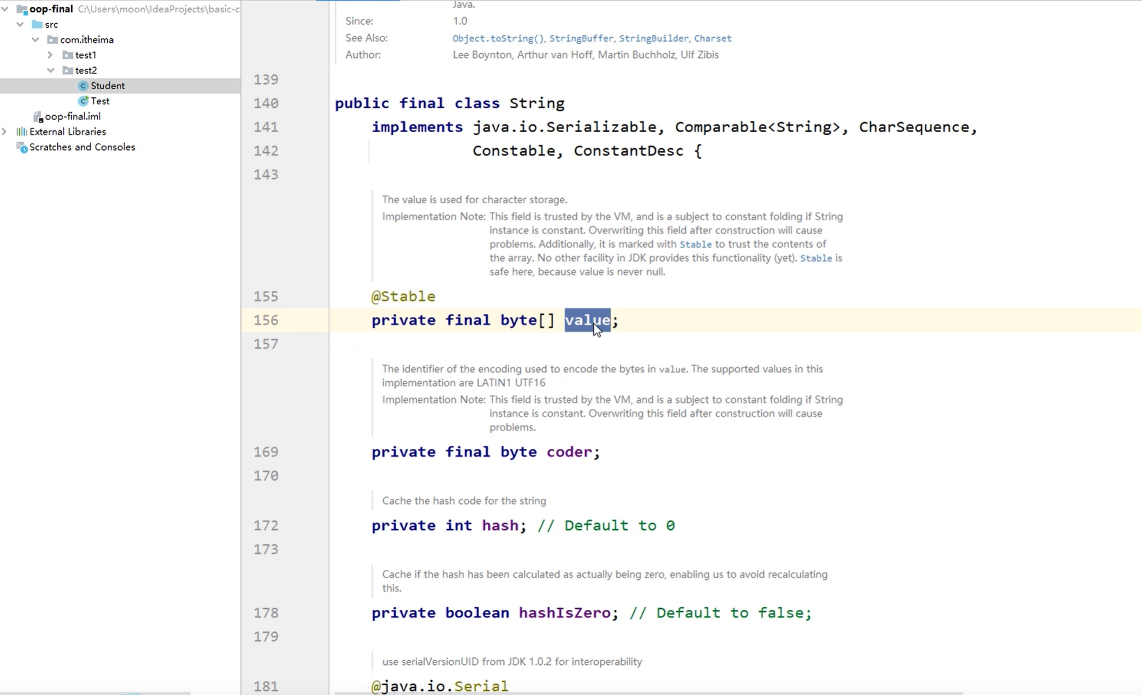Click line number 156 in gutter
Screen dimensions: 1142x695
pyautogui.click(x=266, y=320)
